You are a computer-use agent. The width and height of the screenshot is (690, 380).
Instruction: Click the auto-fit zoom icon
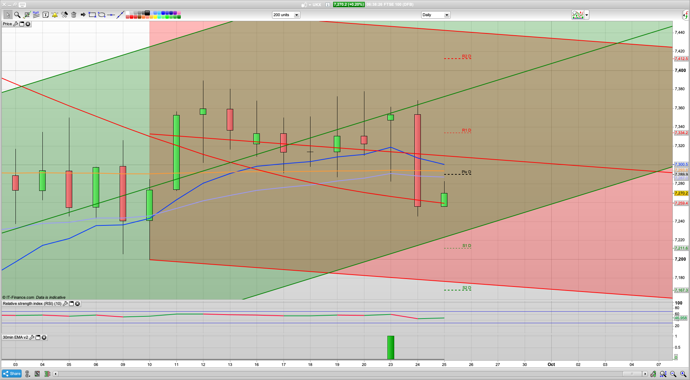tap(663, 374)
